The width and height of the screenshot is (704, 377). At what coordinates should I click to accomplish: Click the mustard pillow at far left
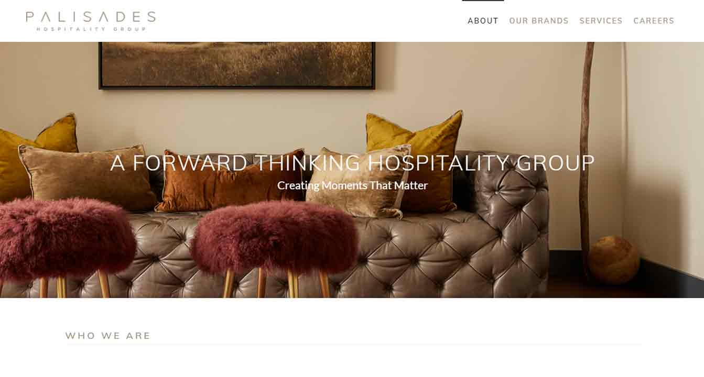point(37,152)
